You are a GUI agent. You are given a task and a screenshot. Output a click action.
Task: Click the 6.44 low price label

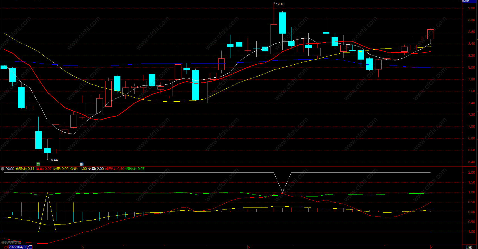click(54, 160)
